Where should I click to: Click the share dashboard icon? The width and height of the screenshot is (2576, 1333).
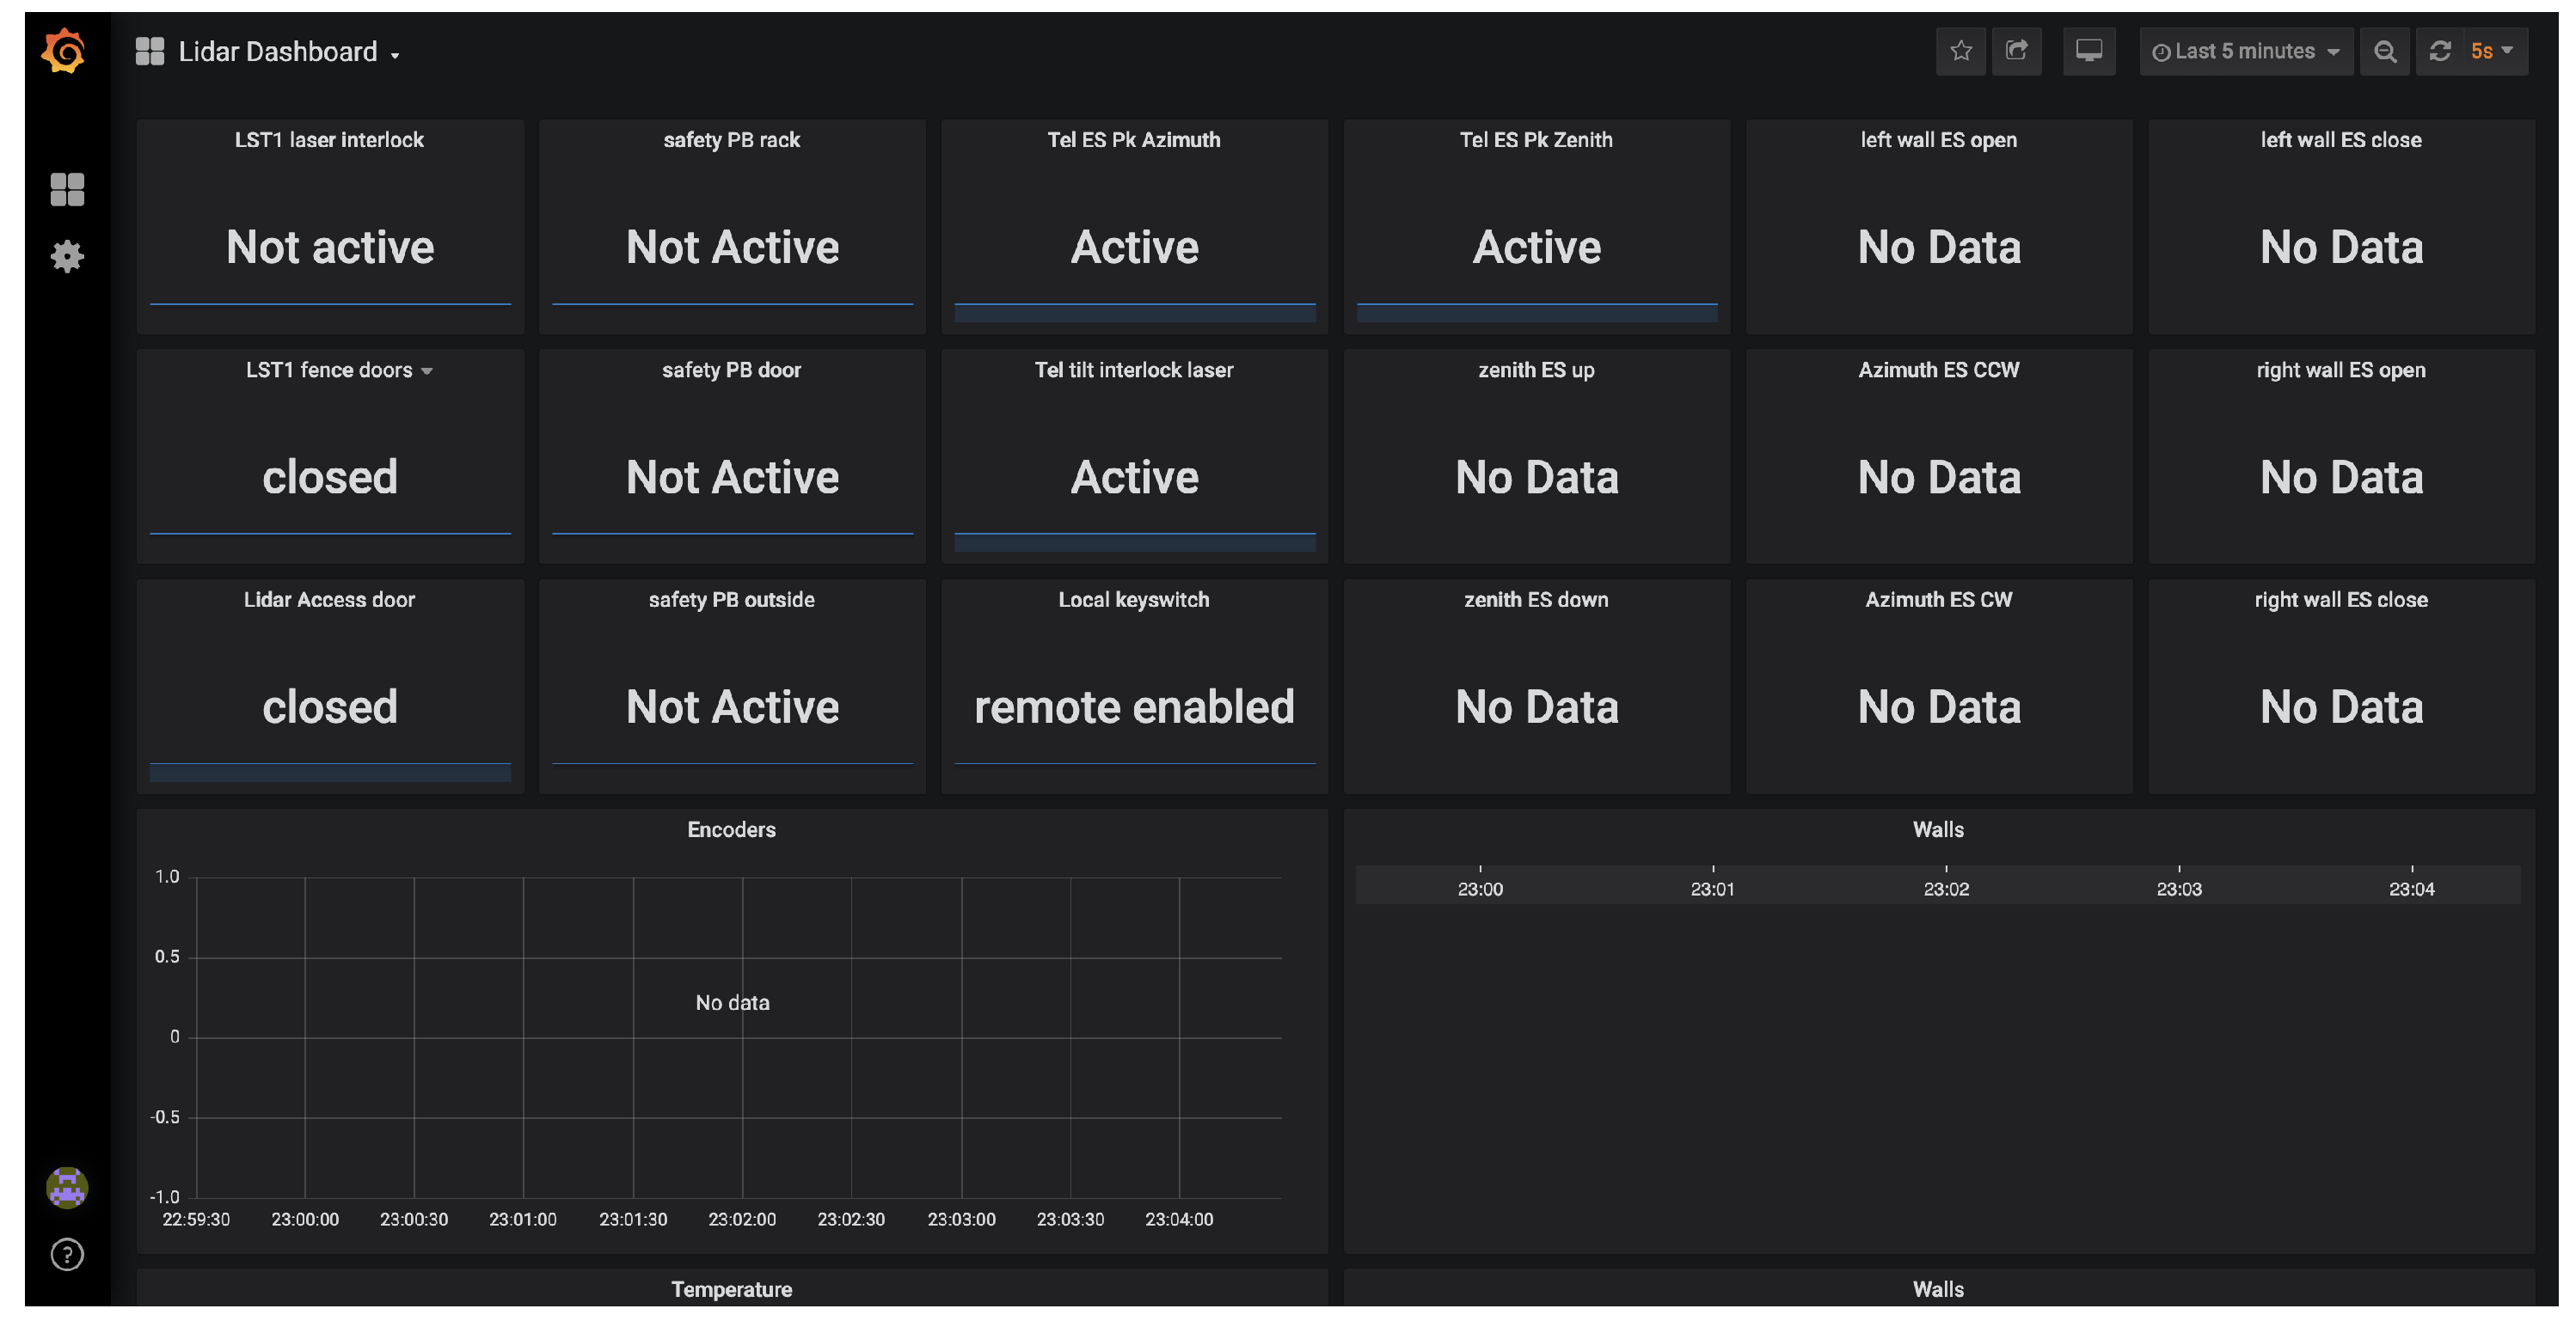[x=2016, y=51]
